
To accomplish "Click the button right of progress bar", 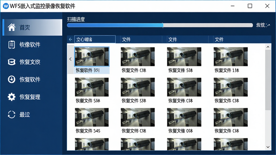I will 263,25.
